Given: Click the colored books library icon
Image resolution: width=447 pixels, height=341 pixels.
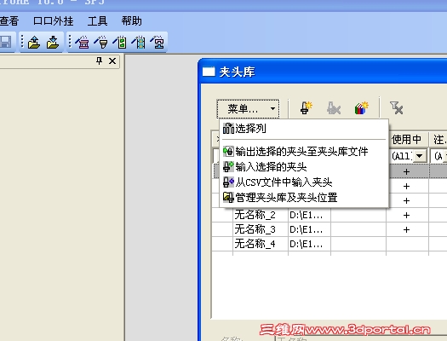Looking at the screenshot, I should (362, 108).
